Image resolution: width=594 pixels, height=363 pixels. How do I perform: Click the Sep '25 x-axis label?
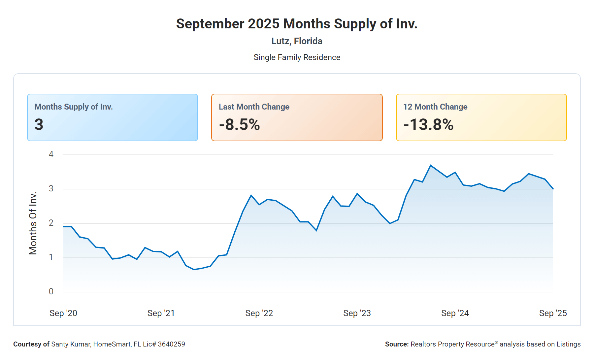pyautogui.click(x=553, y=313)
